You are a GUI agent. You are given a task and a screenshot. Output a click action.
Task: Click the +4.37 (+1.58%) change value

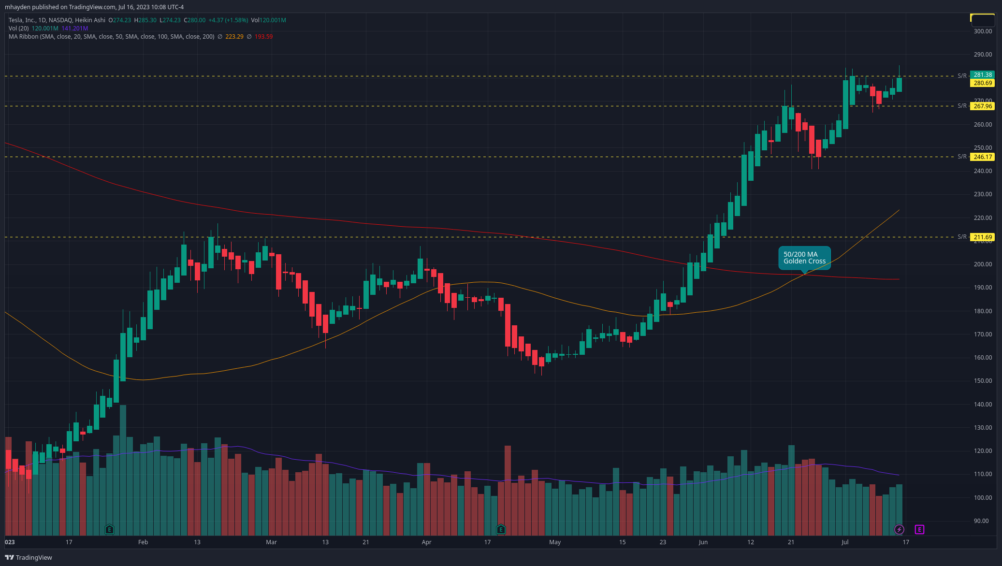click(x=228, y=20)
